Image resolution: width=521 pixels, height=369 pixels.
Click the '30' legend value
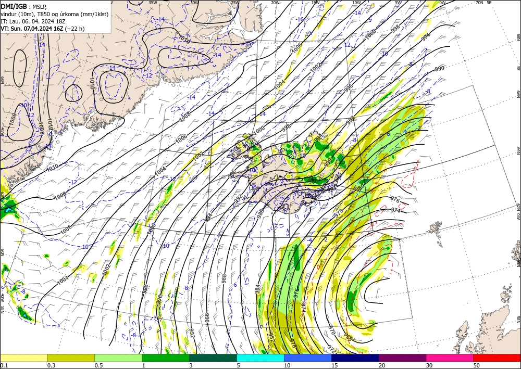tap(429, 365)
